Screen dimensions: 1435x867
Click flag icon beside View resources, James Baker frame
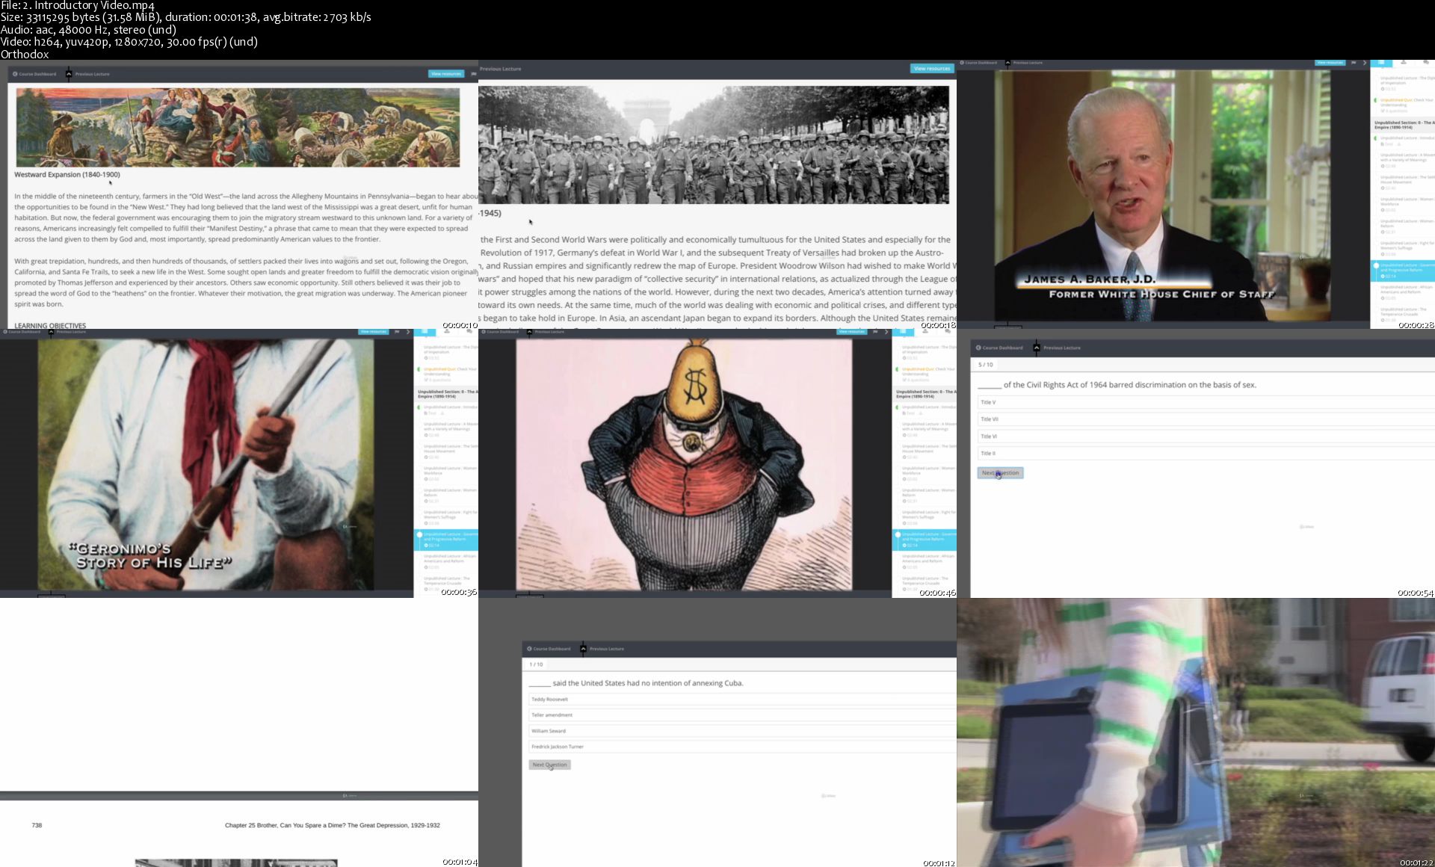pyautogui.click(x=1353, y=63)
